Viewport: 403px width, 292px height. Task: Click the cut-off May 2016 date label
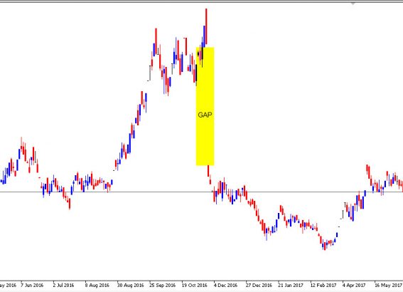(x=8, y=286)
